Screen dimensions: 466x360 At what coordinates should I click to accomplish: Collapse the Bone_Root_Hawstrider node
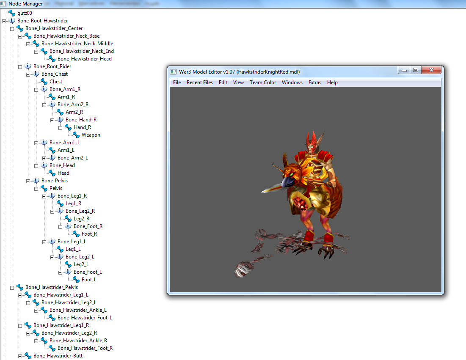coord(4,21)
